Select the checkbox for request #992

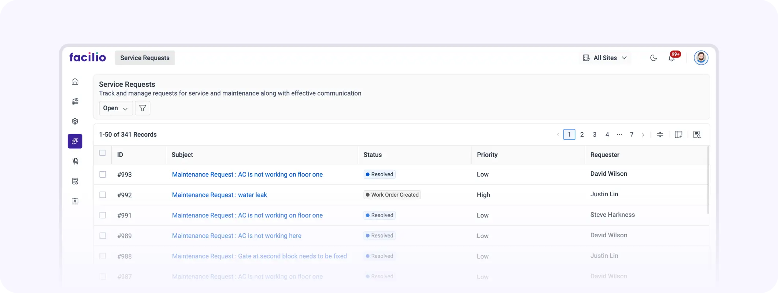click(103, 195)
